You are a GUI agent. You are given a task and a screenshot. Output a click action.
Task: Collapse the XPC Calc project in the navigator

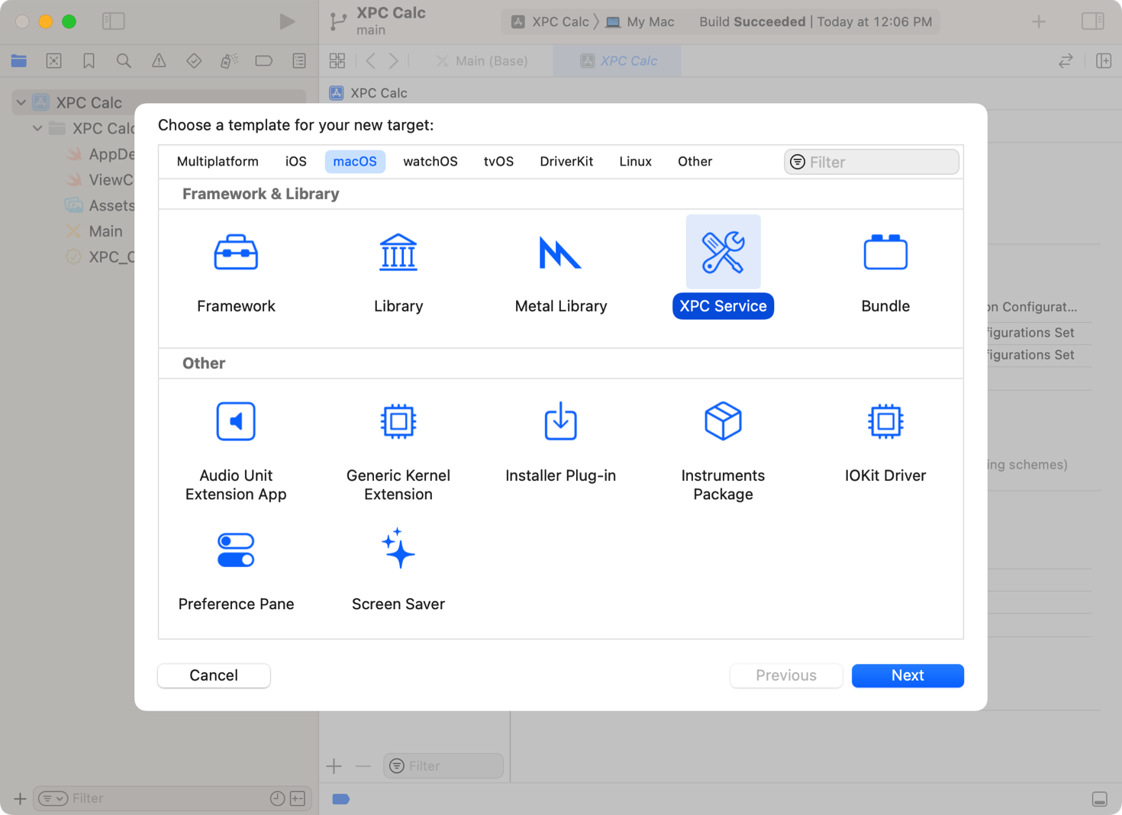tap(20, 102)
